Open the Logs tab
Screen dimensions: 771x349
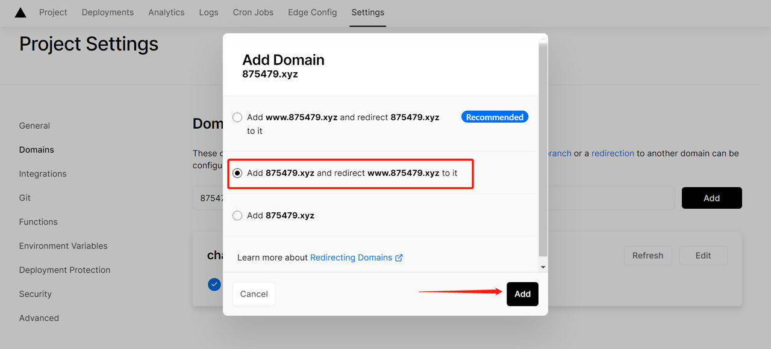coord(208,13)
